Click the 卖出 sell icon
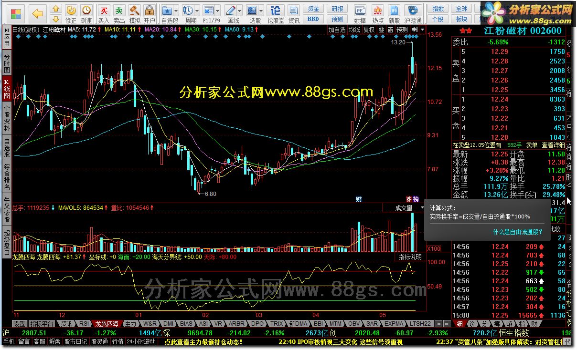The image size is (577, 350). 119,13
